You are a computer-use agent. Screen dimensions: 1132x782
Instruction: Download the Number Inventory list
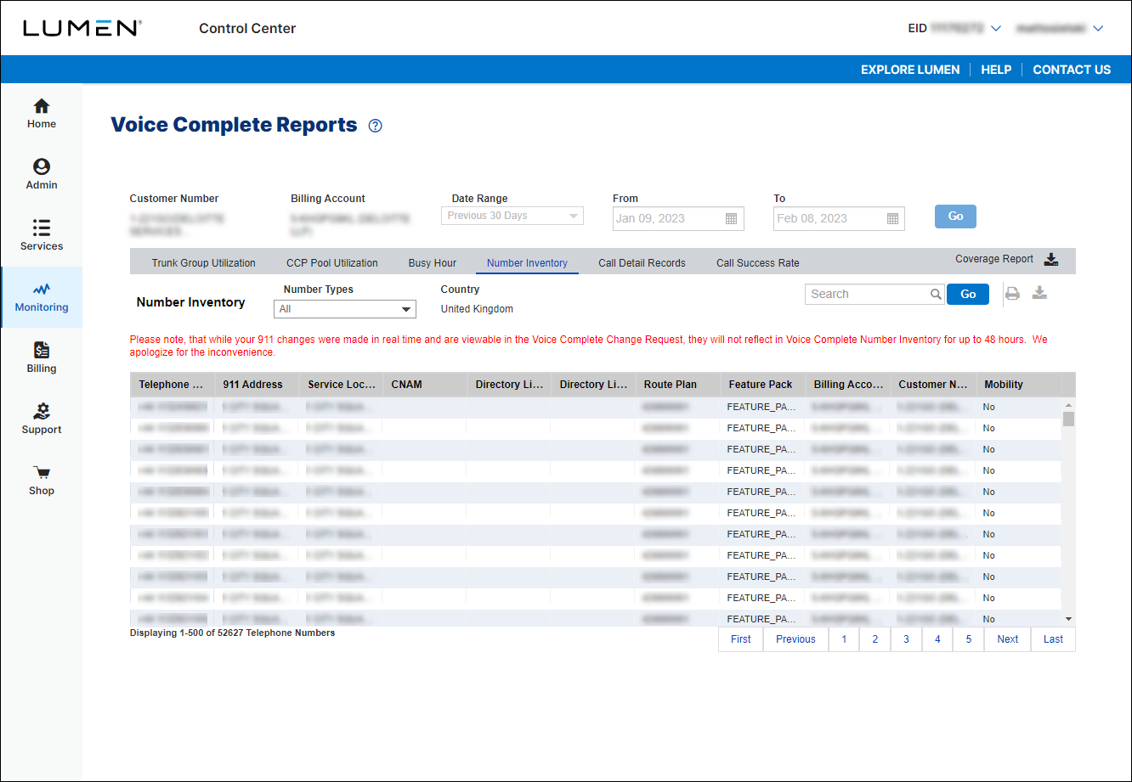(x=1039, y=294)
